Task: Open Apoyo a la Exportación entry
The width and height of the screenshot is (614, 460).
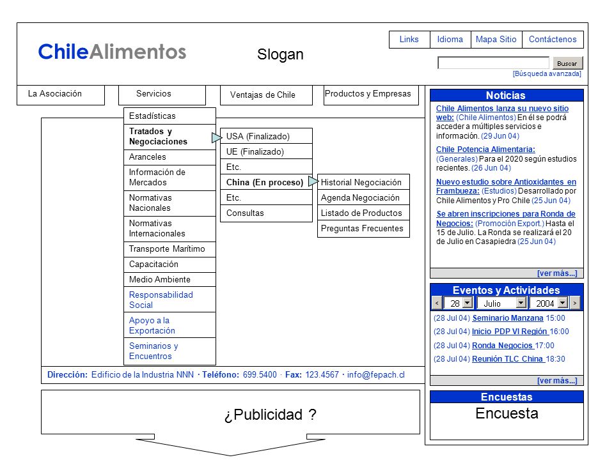Action: tap(169, 325)
